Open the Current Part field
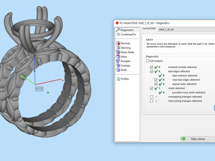 coord(186,30)
